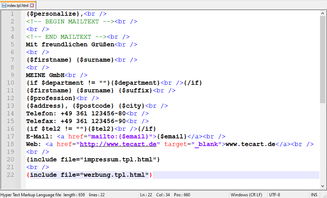The height and width of the screenshot is (198, 327).
Task: Click the save-state icon on the index.tpl.html tab
Action: coord(4,5)
